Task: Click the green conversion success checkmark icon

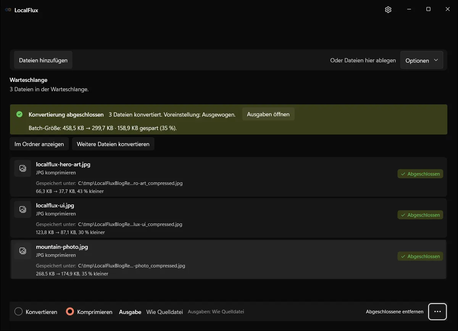Action: click(19, 114)
